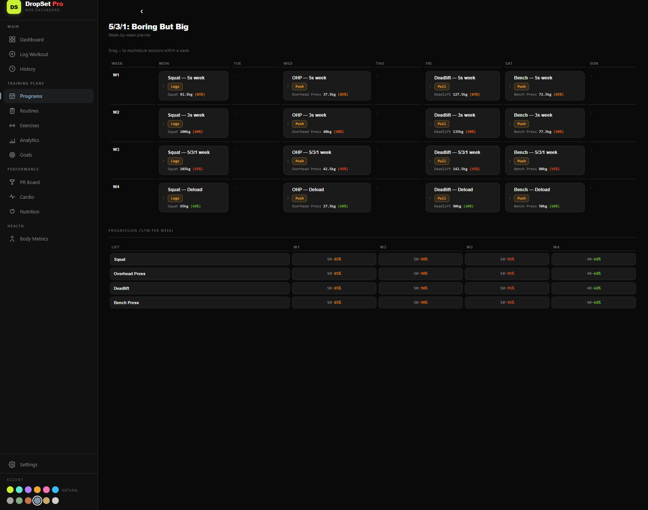Open the Deadlift — 5/3/1 week session card

(463, 160)
